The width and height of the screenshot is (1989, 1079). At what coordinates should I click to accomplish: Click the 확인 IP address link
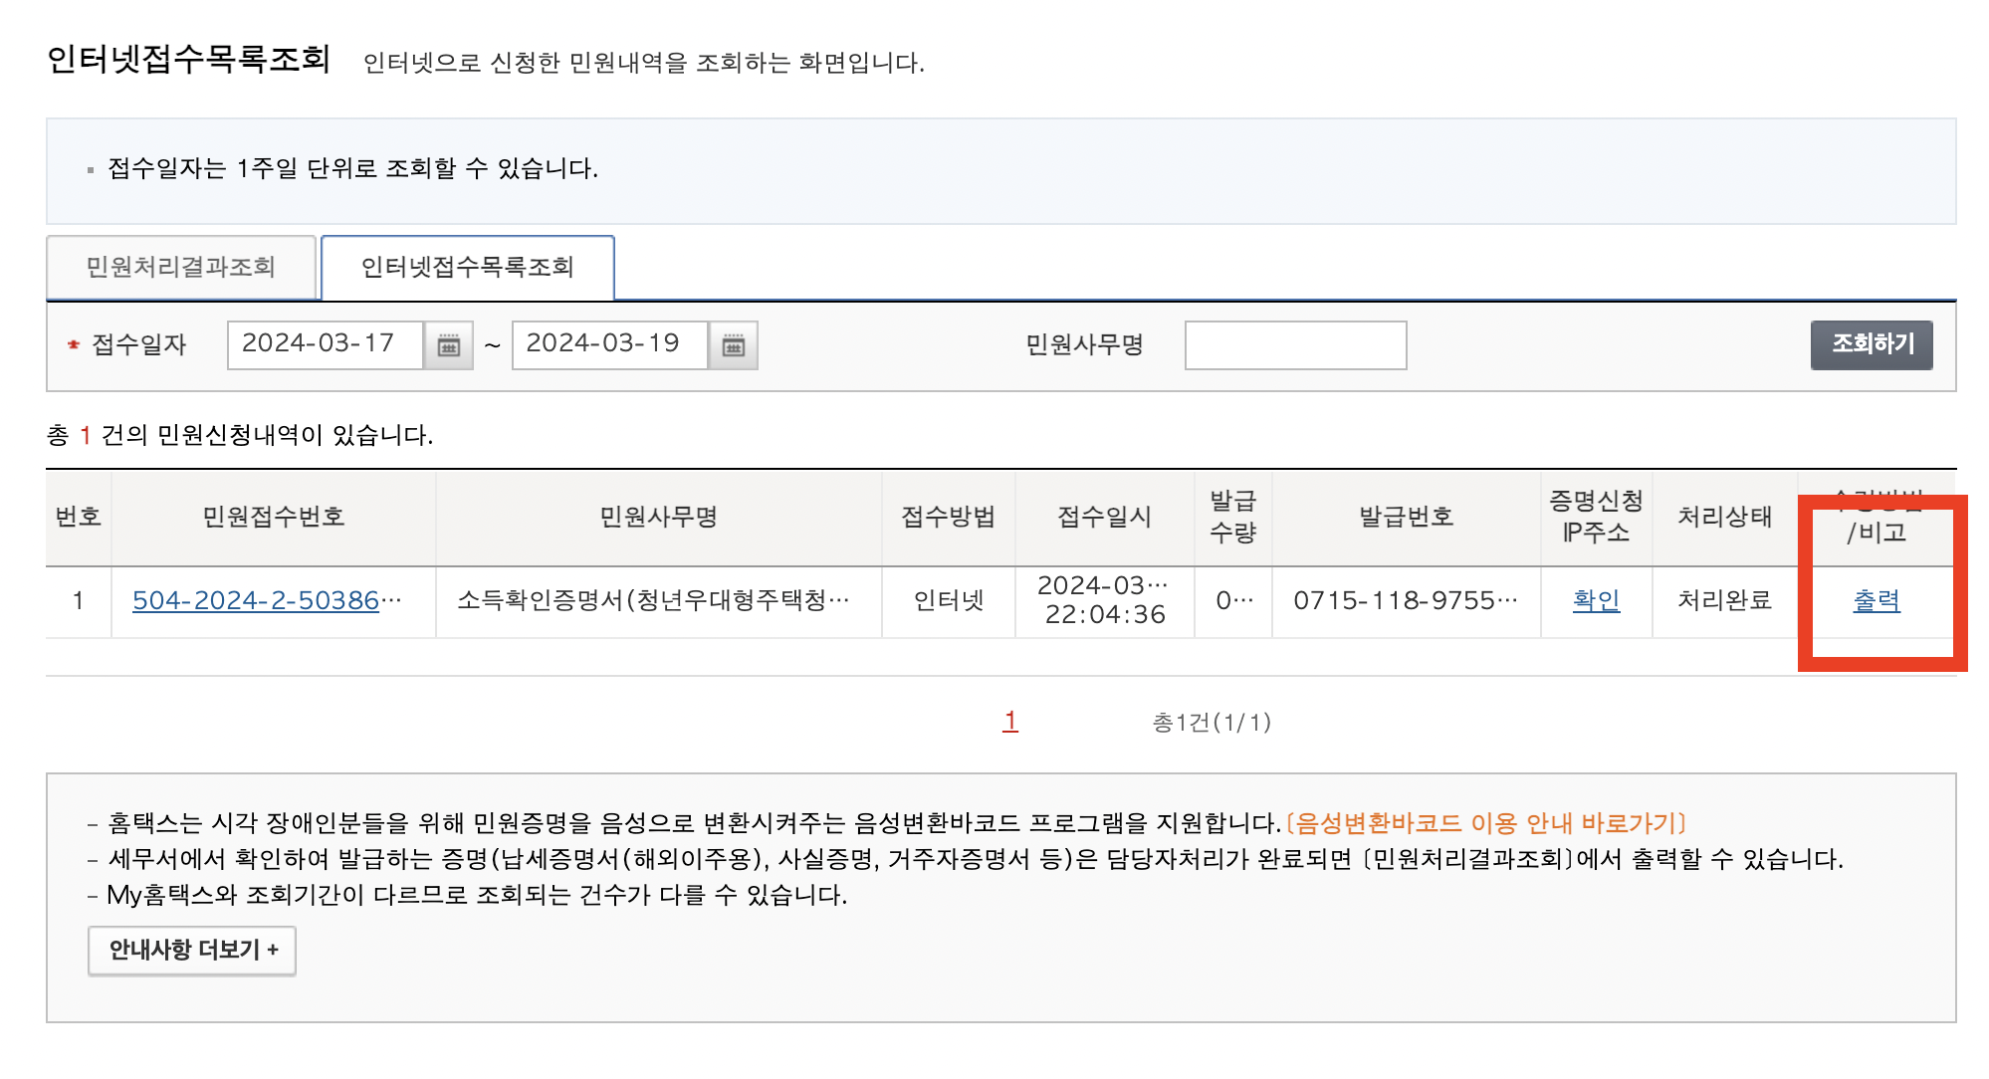click(1596, 600)
